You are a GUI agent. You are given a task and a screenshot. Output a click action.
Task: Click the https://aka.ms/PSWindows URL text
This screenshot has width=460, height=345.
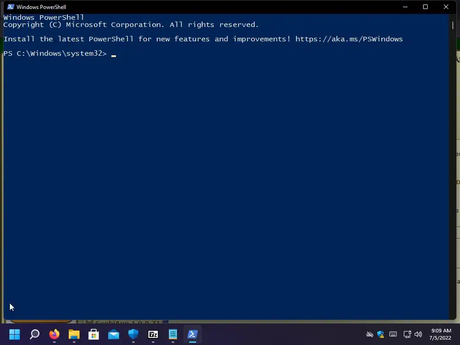tap(349, 39)
